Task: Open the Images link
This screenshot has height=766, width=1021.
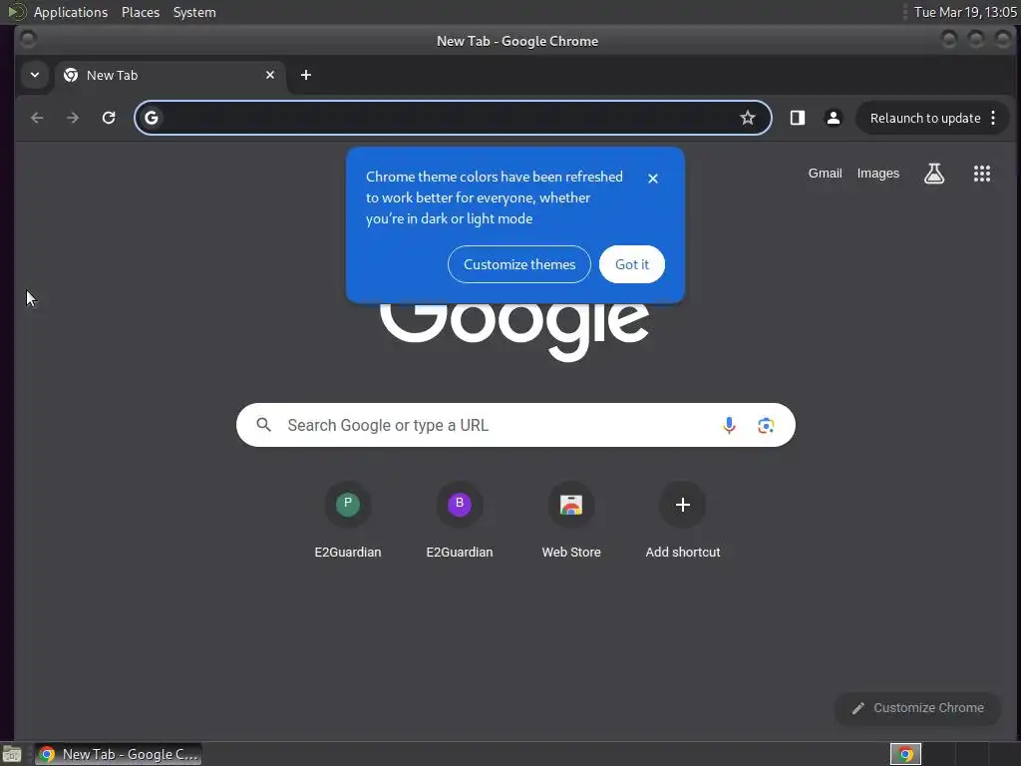Action: [x=878, y=174]
